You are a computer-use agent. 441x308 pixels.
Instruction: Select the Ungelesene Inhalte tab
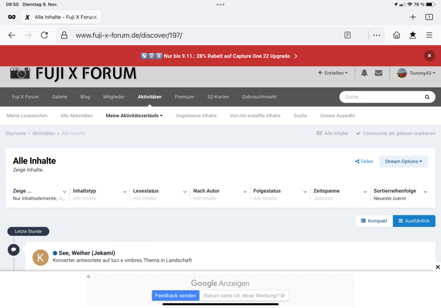(x=196, y=116)
